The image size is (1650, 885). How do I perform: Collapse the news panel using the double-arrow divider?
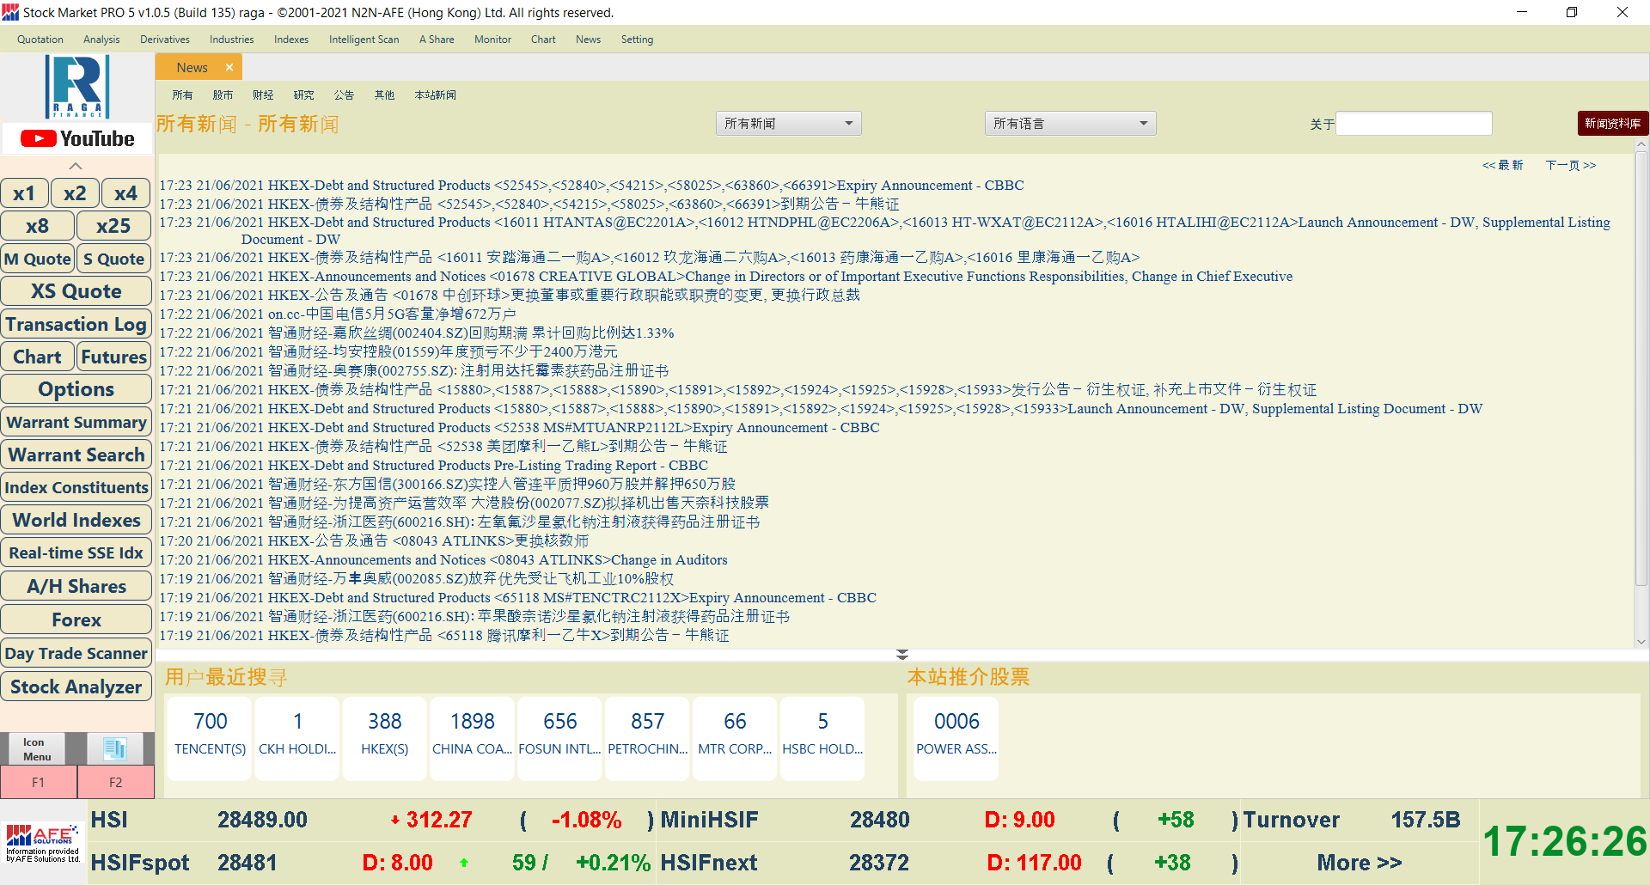tap(901, 655)
